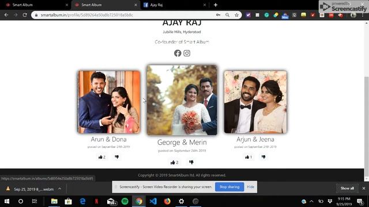Open Visual Studio Code from taskbar
Viewport: 369px width, 207px height.
[x=153, y=201]
